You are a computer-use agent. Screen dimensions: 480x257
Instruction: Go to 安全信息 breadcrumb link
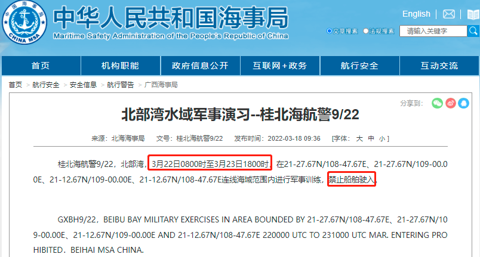coord(83,85)
